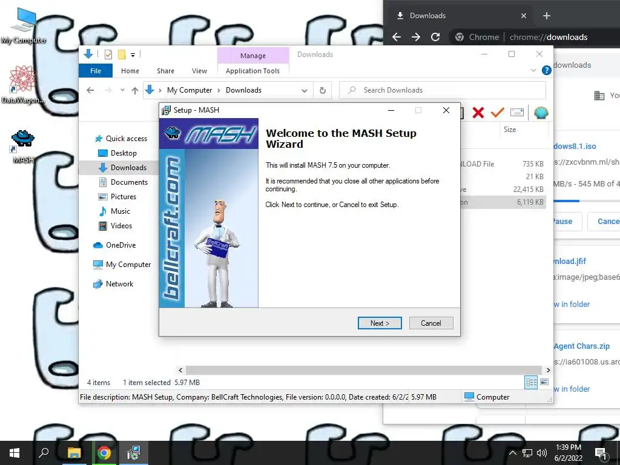Select Videos in navigation pane
Viewport: 620px width, 465px height.
click(x=115, y=226)
